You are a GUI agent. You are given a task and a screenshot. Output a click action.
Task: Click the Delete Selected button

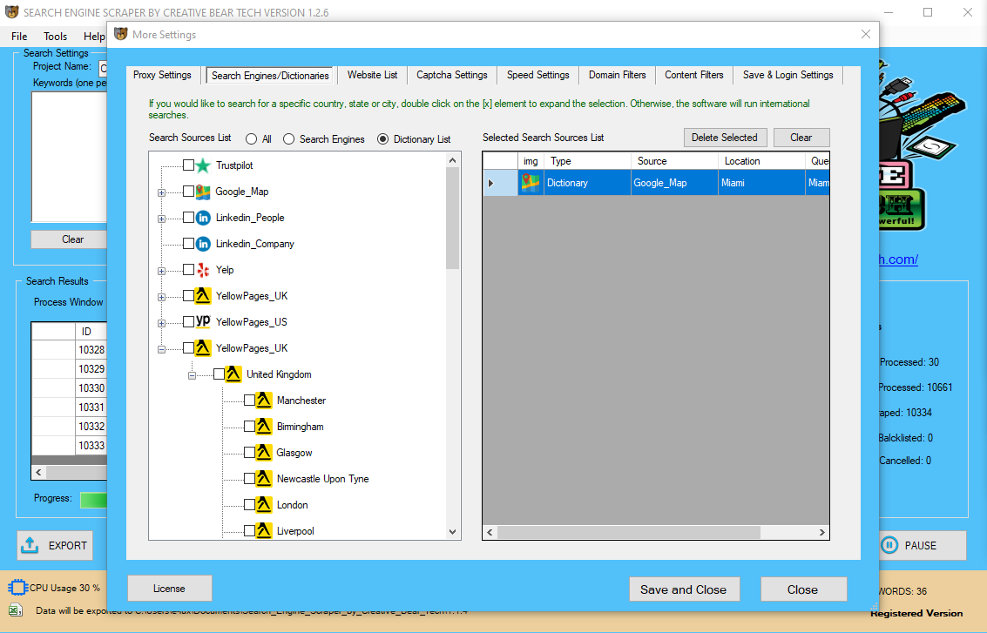click(x=725, y=138)
